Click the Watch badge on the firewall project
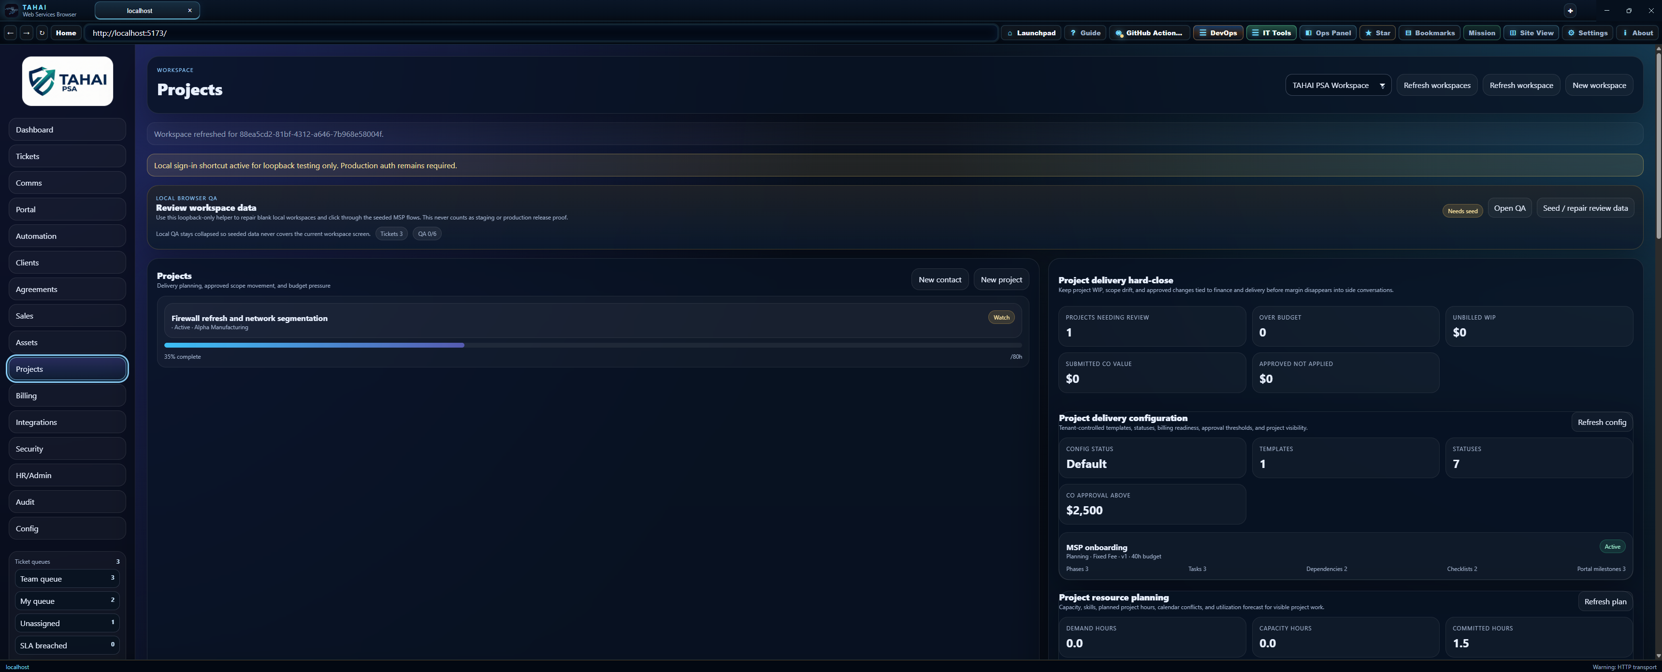The height and width of the screenshot is (672, 1662). tap(1001, 317)
